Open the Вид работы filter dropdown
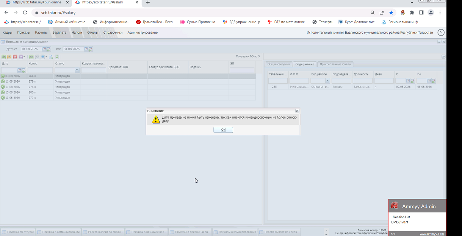This screenshot has height=236, width=462. click(327, 81)
